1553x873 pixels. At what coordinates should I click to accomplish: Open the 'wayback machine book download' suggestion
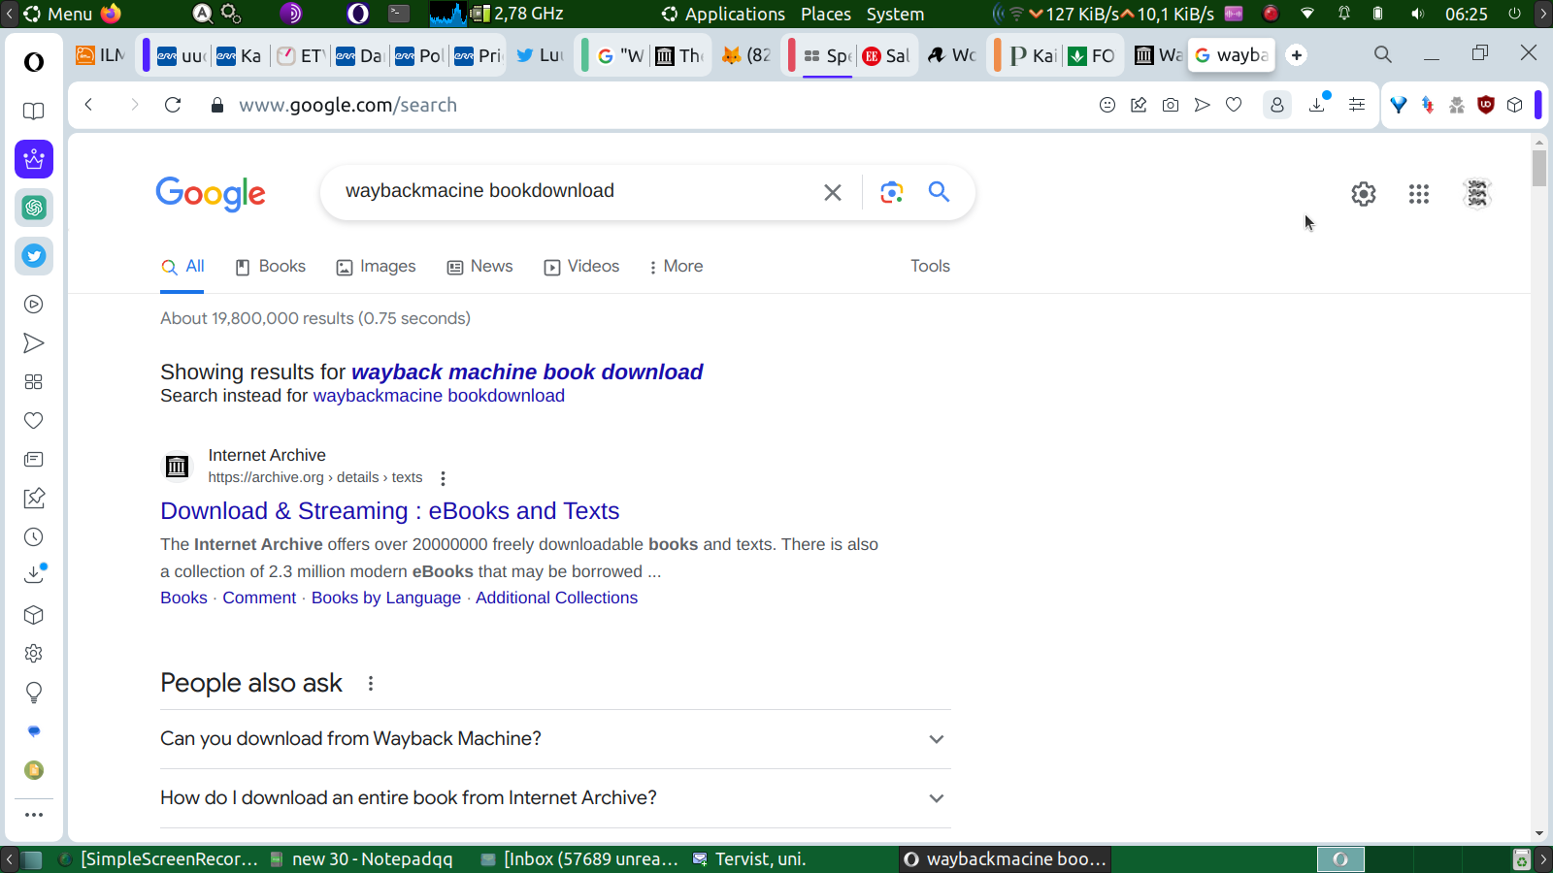pyautogui.click(x=527, y=372)
